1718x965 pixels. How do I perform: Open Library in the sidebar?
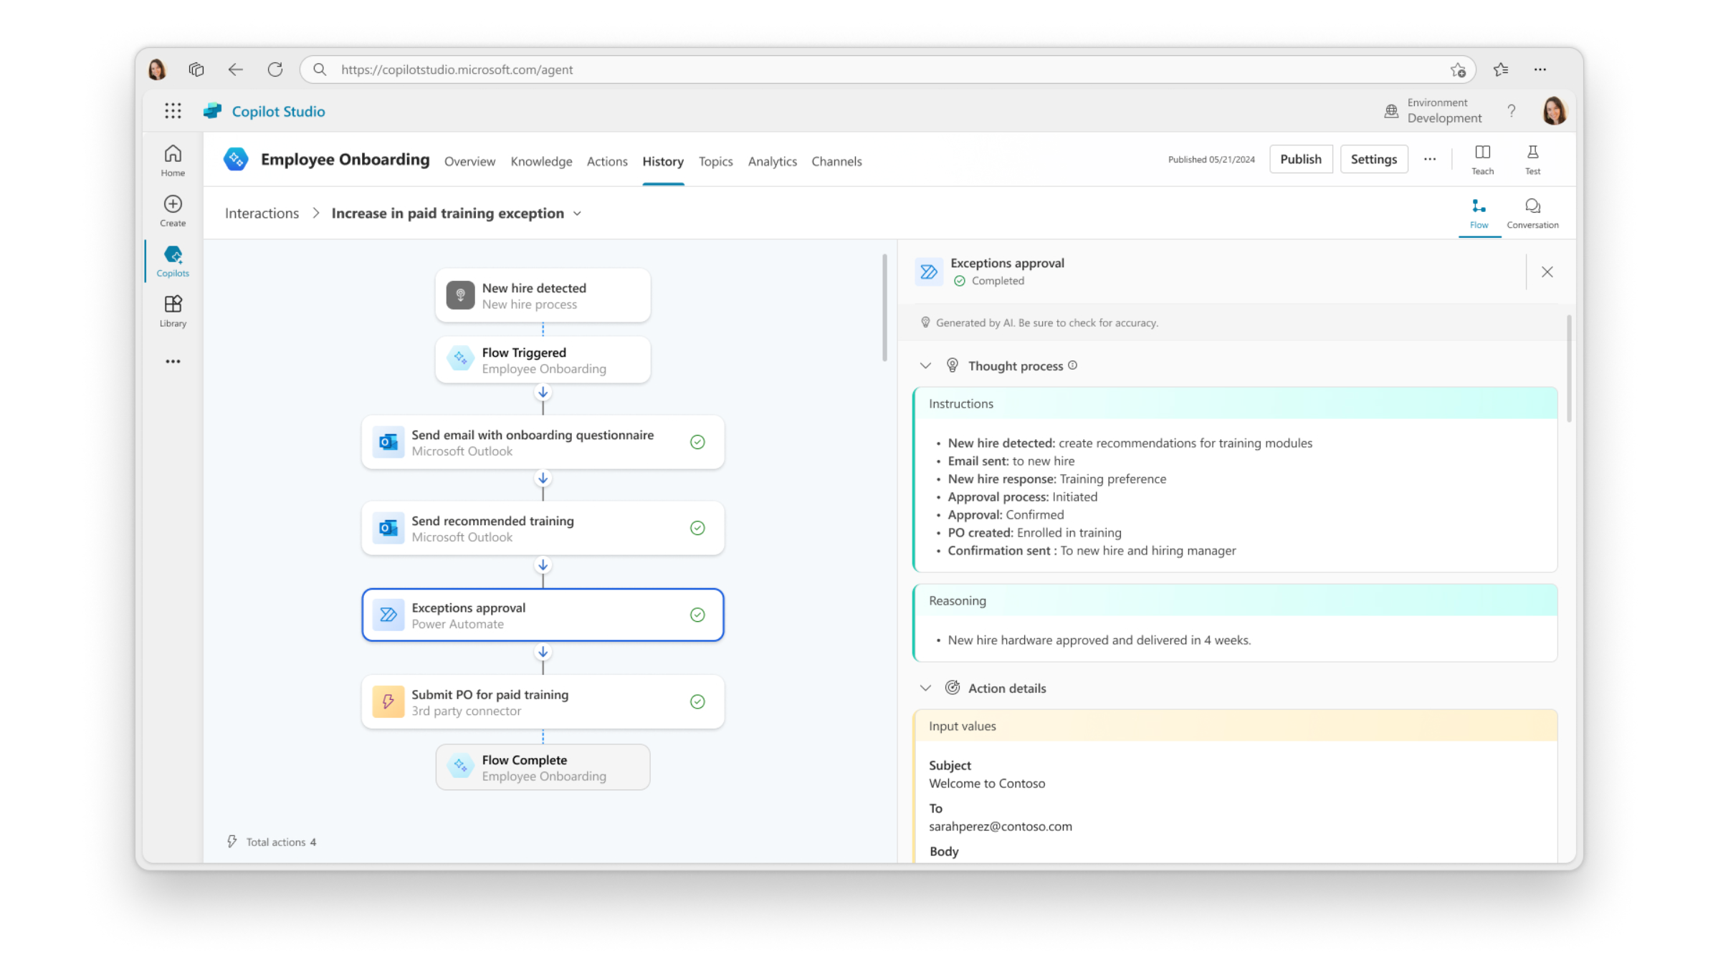[x=173, y=311]
